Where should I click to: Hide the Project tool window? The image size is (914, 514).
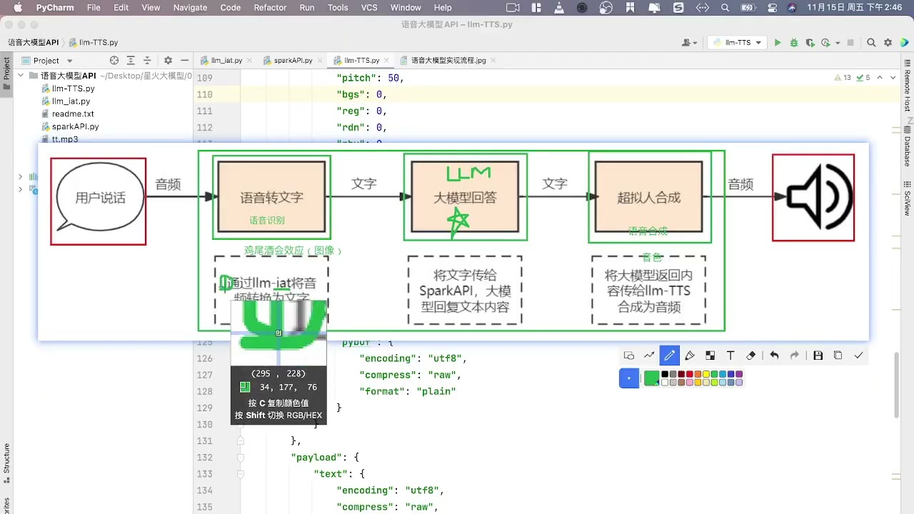point(184,61)
